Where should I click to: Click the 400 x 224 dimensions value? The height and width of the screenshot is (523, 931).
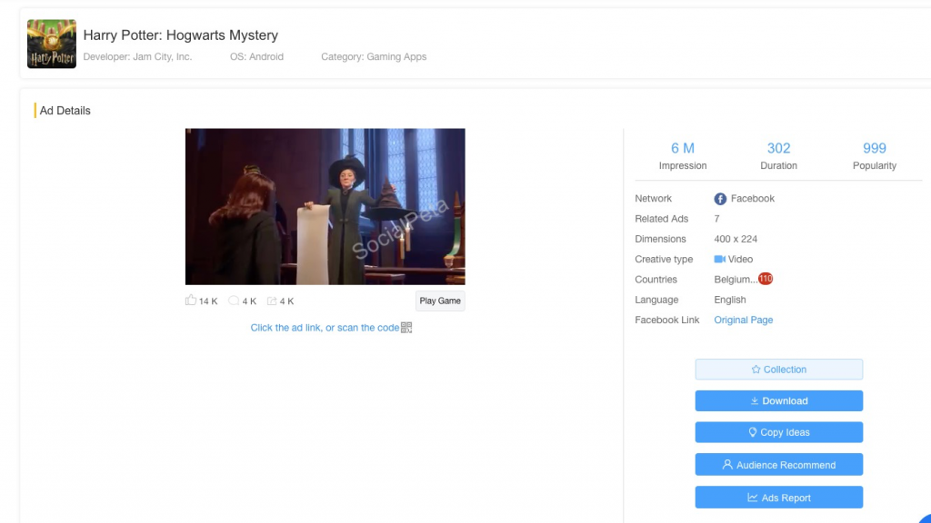click(736, 239)
